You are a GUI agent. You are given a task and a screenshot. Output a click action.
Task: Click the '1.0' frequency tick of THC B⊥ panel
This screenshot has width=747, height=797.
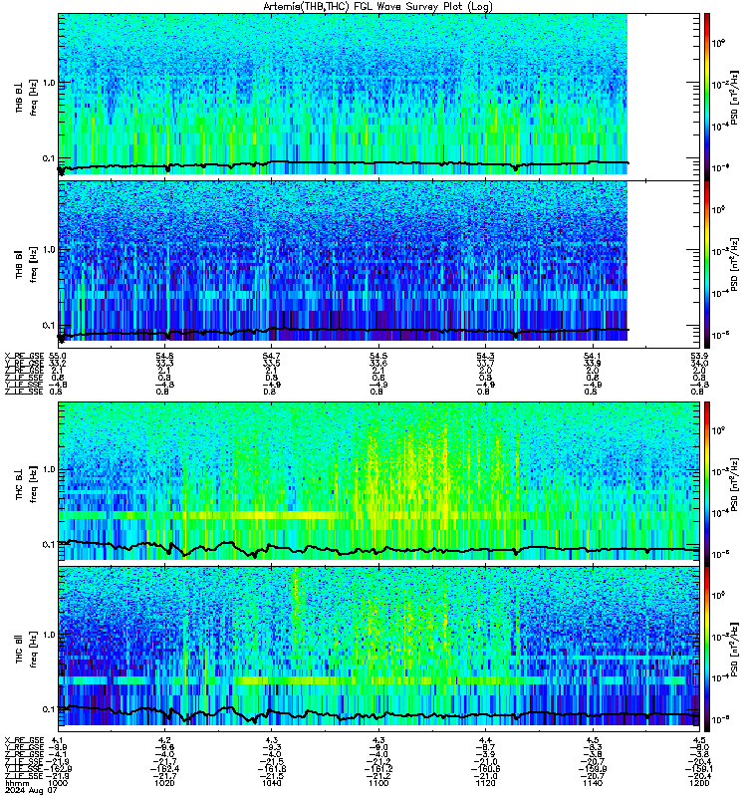pyautogui.click(x=48, y=469)
